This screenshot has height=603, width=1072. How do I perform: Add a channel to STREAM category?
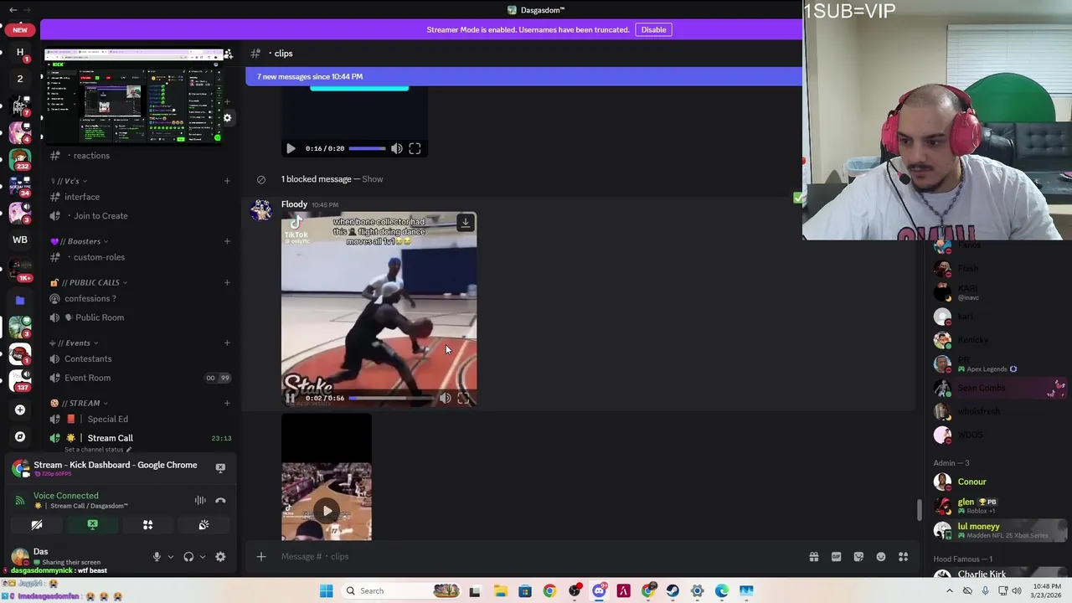point(227,403)
